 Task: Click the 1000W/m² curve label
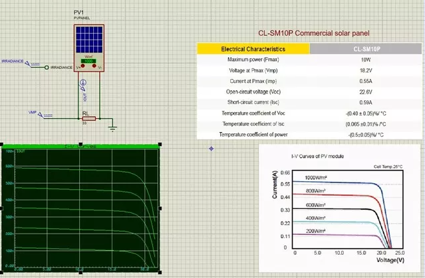(x=316, y=178)
